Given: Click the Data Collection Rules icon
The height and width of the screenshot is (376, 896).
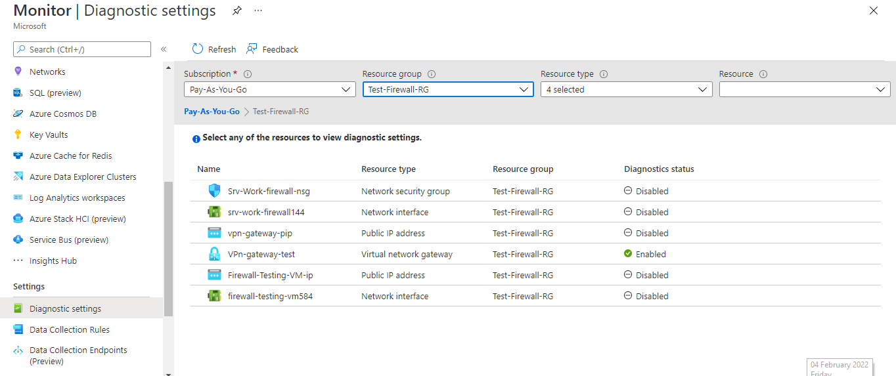Looking at the screenshot, I should [x=18, y=329].
